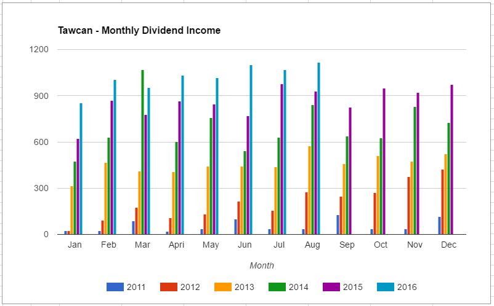
Task: Click the green 2014 bar in Nov
Action: pyautogui.click(x=415, y=171)
